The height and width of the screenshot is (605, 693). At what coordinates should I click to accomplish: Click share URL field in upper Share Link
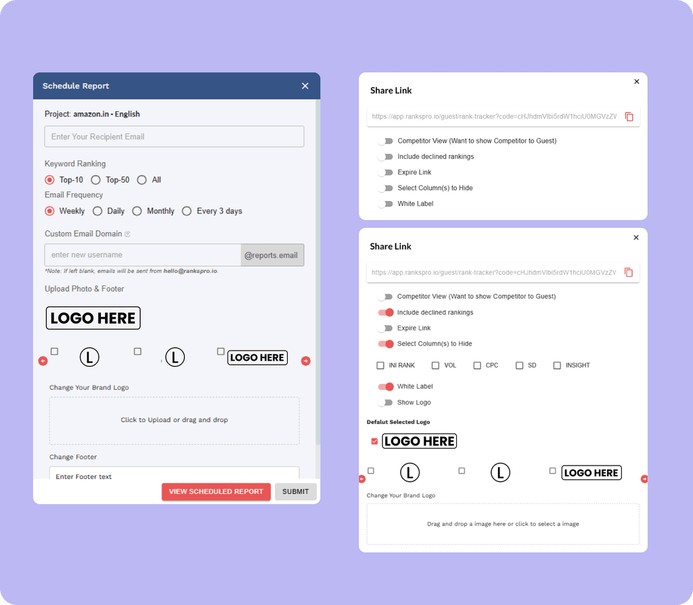494,116
